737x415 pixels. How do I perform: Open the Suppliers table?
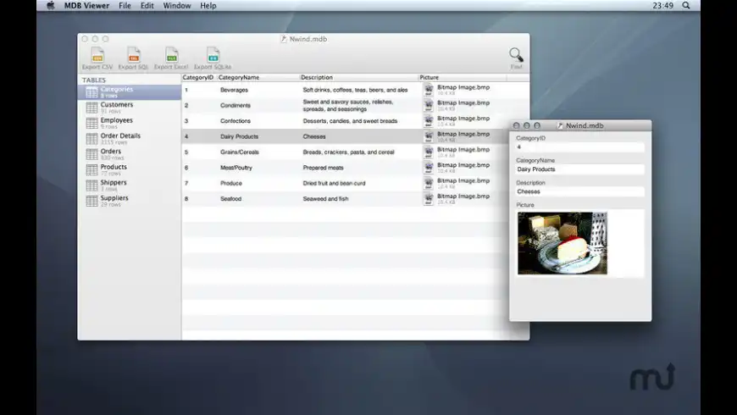click(116, 198)
